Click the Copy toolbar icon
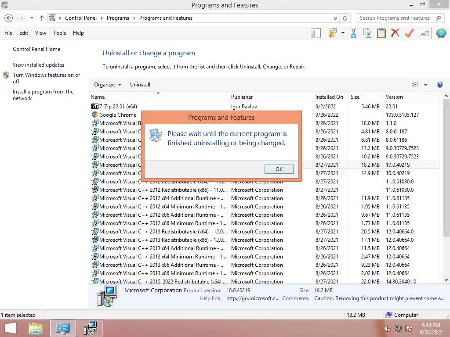450x337 pixels. click(x=367, y=33)
